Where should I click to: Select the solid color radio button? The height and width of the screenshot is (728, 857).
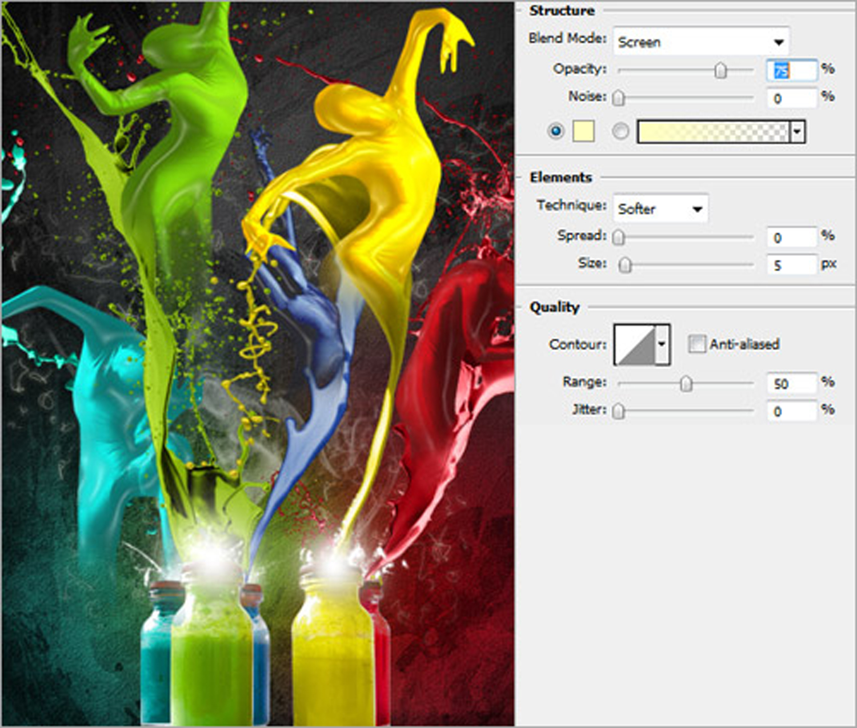click(555, 131)
